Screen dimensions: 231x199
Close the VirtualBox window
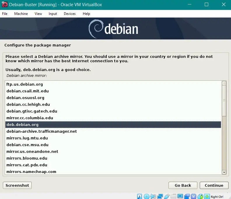pyautogui.click(x=224, y=4)
